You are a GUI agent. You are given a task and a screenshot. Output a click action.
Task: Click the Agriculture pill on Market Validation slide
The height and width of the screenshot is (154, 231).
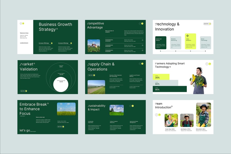point(24,91)
